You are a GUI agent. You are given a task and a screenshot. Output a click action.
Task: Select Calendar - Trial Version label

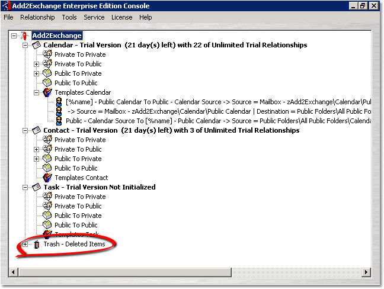pos(175,45)
